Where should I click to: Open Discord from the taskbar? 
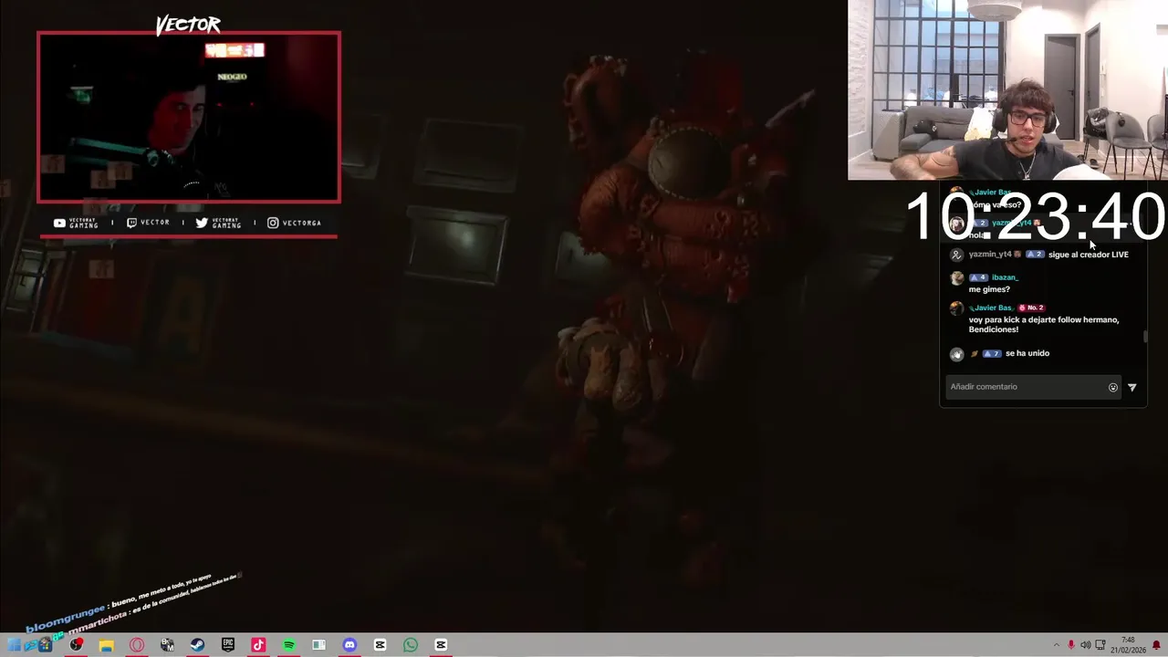click(349, 645)
